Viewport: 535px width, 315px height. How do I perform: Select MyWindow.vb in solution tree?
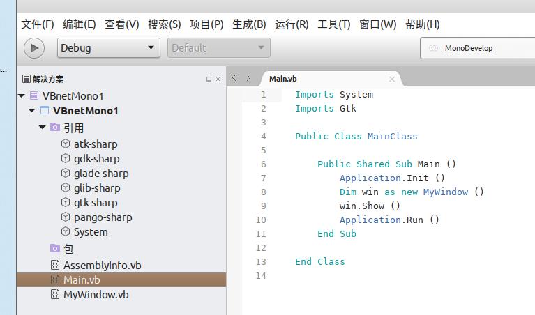pyautogui.click(x=96, y=295)
